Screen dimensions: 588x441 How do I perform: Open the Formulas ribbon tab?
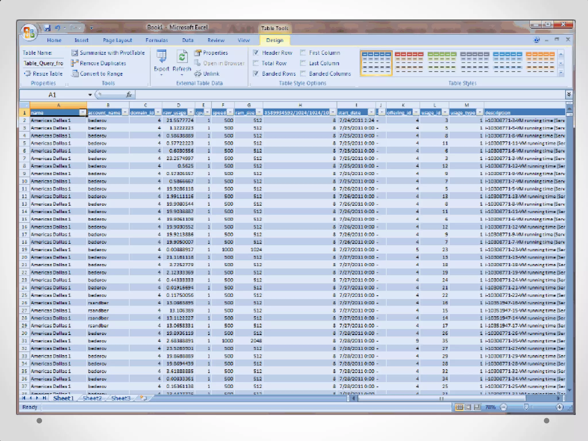(156, 40)
